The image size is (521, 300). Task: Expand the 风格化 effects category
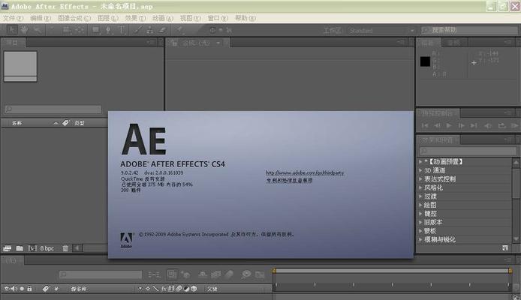420,187
